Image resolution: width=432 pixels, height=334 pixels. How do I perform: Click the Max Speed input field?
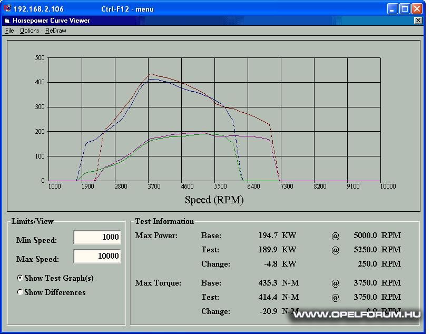point(97,256)
